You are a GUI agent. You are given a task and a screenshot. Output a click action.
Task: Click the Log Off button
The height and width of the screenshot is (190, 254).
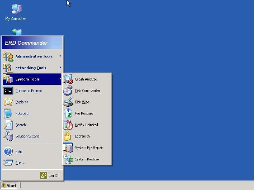coord(50,175)
